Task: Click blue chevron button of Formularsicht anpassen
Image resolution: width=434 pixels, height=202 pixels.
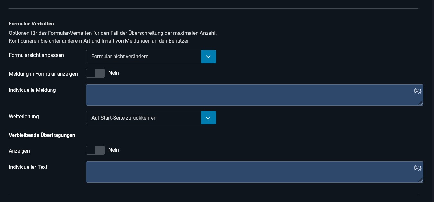Action: pos(208,57)
